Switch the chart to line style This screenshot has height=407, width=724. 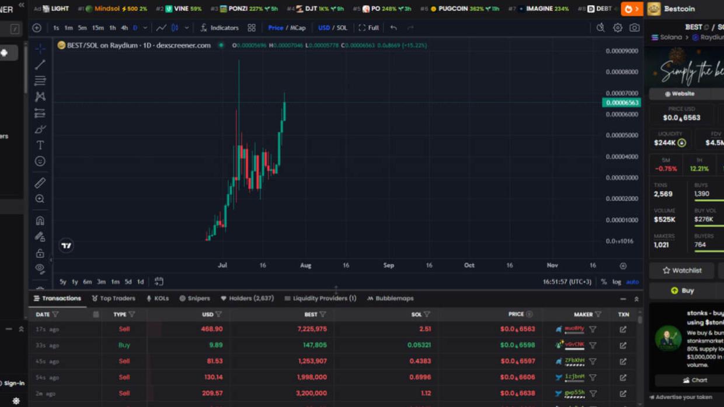point(161,27)
